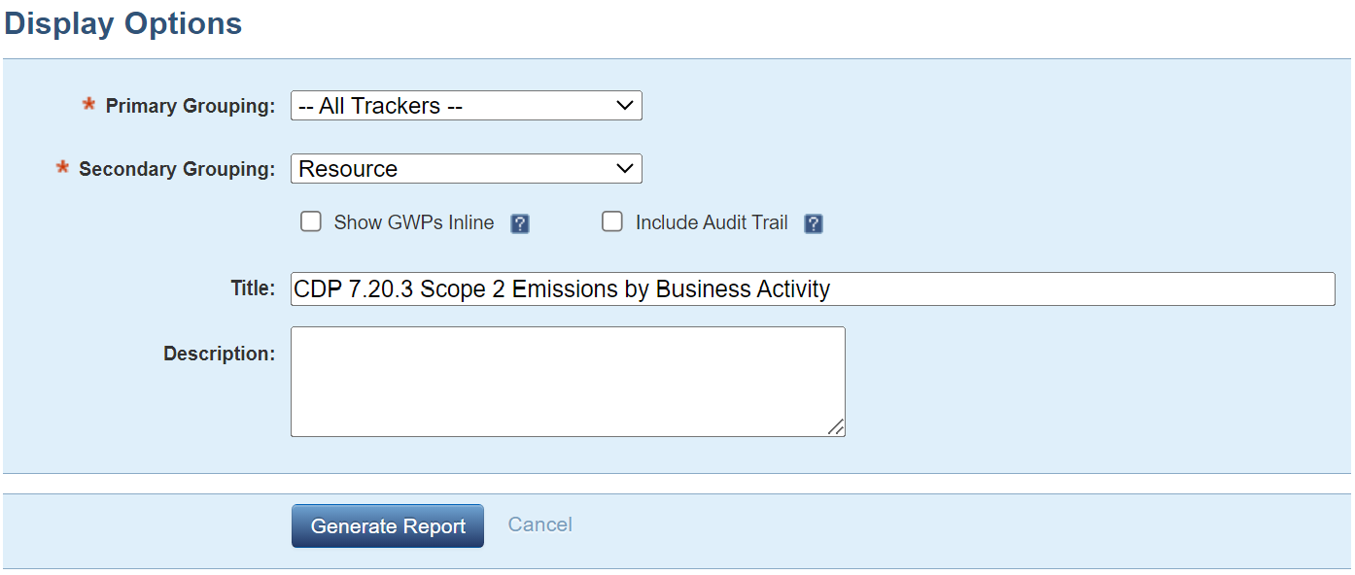Click the Cancel link
Image resolution: width=1355 pixels, height=575 pixels.
pos(540,524)
